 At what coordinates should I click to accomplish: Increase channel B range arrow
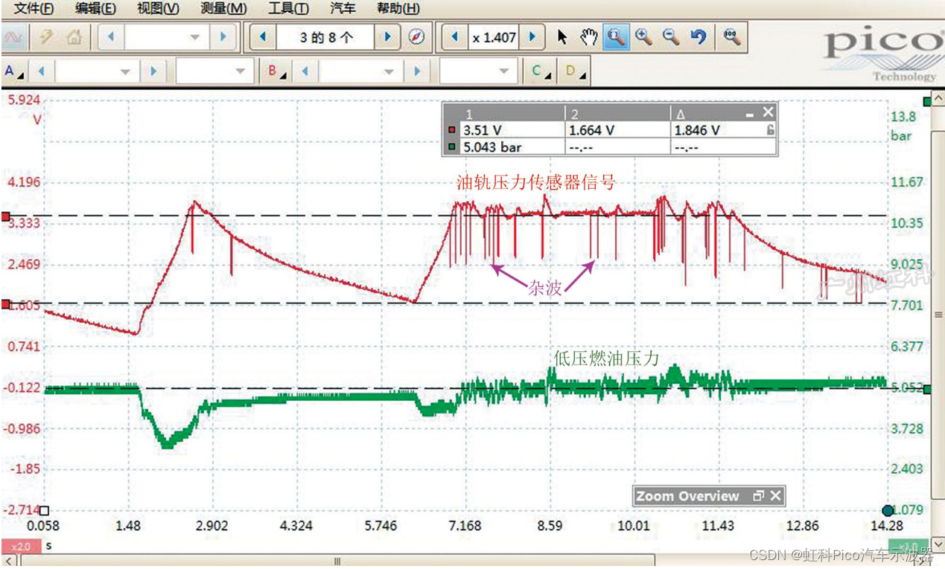417,71
